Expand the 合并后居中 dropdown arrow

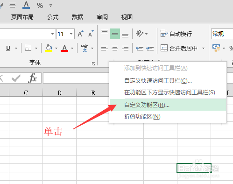[x=203, y=48]
